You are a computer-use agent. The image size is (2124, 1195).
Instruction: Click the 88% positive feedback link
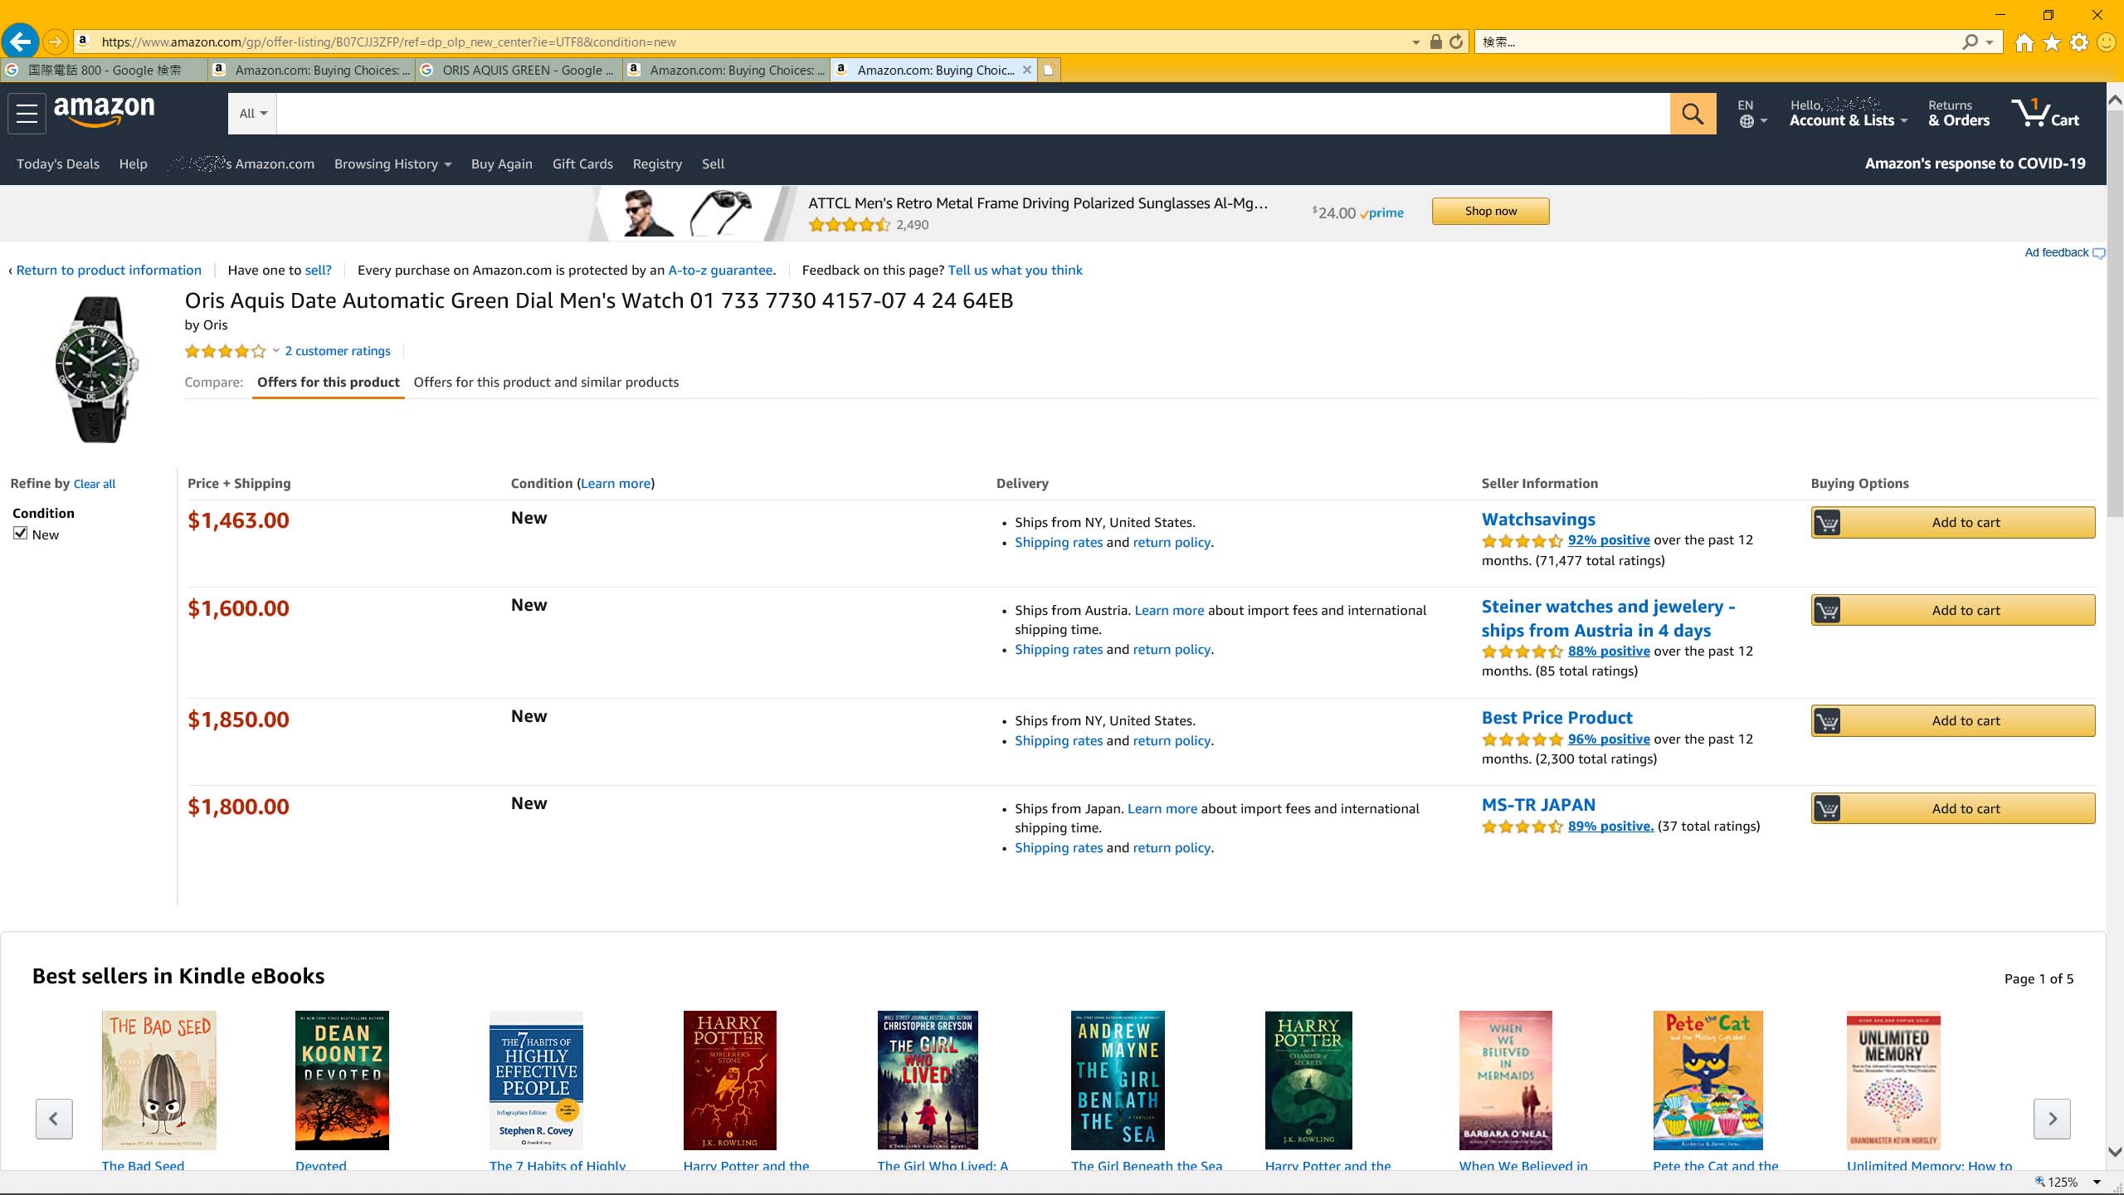(x=1609, y=651)
